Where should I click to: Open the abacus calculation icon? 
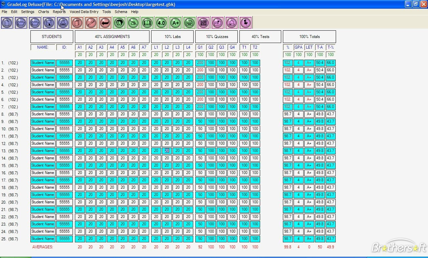(x=203, y=23)
